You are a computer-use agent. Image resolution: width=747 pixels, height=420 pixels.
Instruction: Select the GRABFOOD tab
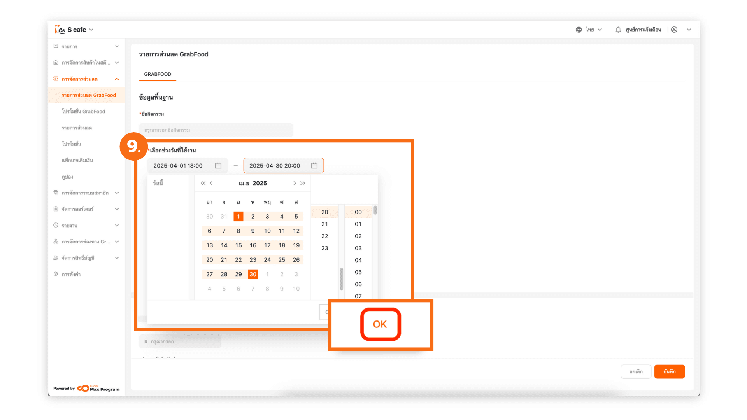click(x=158, y=74)
